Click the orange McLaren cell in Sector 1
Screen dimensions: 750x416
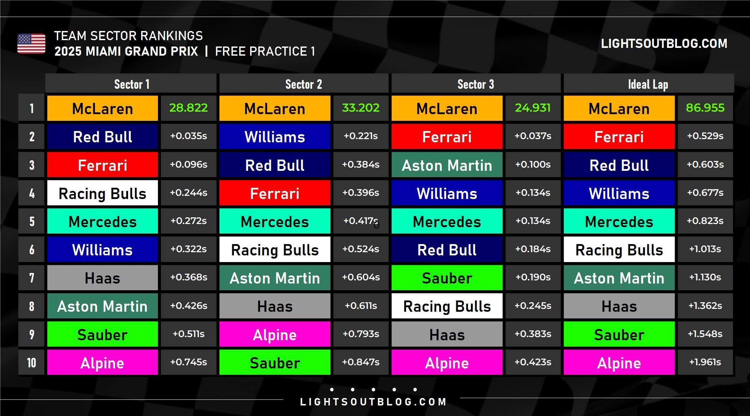click(x=103, y=108)
